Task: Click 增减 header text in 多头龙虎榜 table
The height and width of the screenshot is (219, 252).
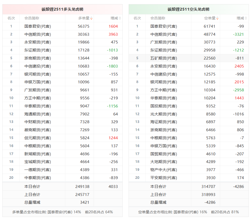Action: point(114,18)
